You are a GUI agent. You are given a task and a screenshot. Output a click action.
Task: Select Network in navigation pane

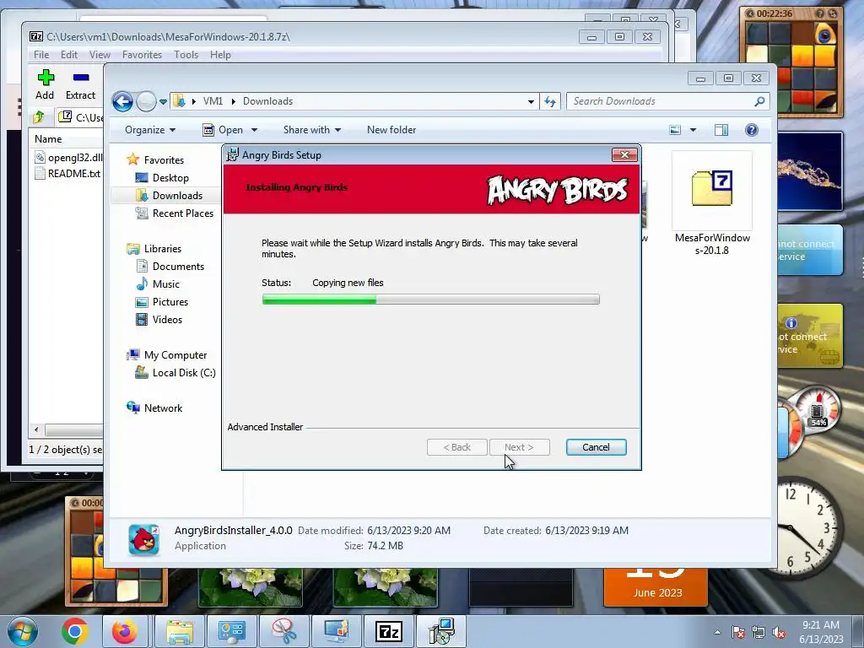click(155, 408)
